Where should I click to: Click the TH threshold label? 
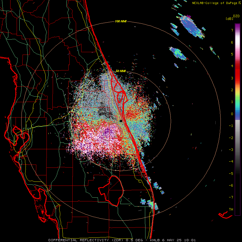click(x=231, y=209)
